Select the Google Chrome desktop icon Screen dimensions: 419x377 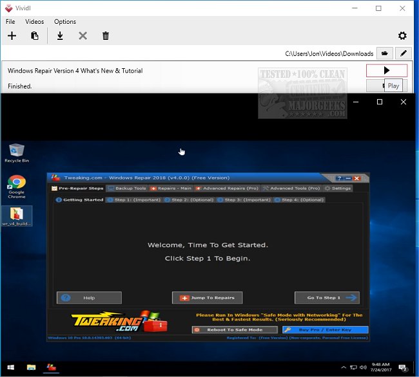click(17, 187)
